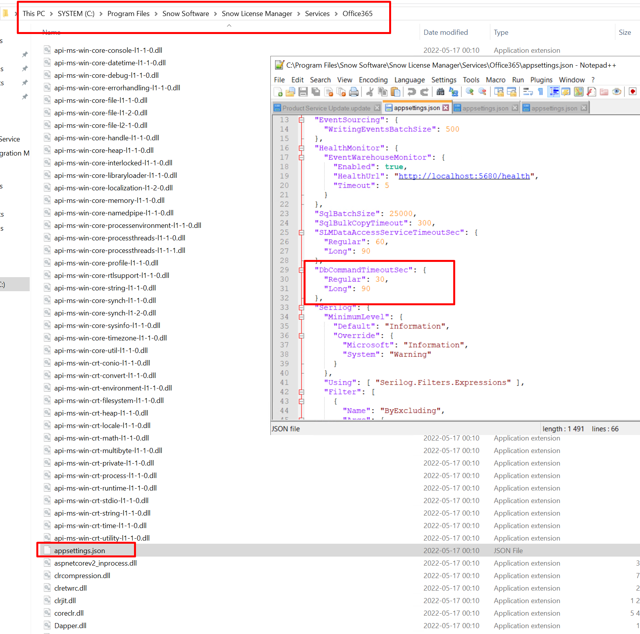640x634 pixels.
Task: Click the Print toolbar icon
Action: pyautogui.click(x=354, y=92)
